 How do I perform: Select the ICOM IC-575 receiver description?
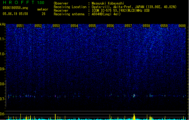(x=121, y=10)
